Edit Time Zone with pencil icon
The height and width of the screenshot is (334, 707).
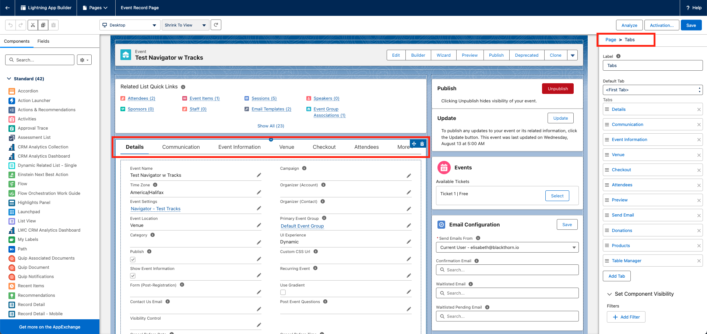259,192
